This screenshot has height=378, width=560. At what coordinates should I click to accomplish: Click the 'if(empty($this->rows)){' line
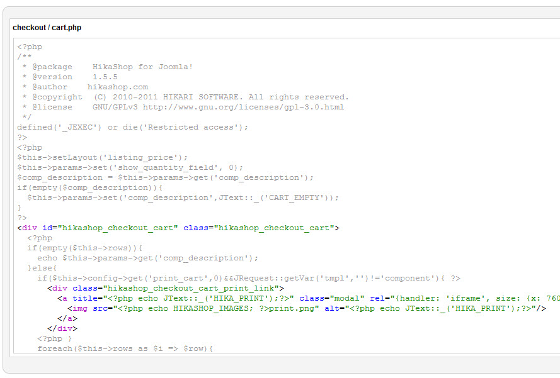pos(85,248)
